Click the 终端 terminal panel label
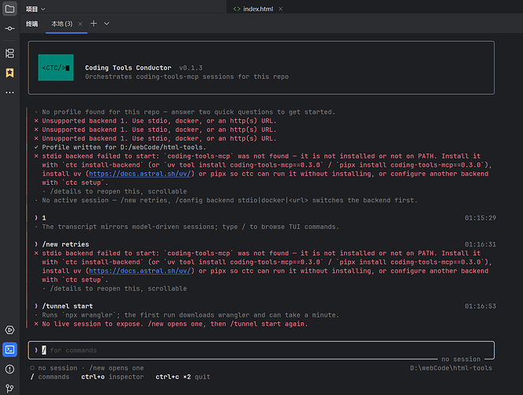 tap(32, 24)
